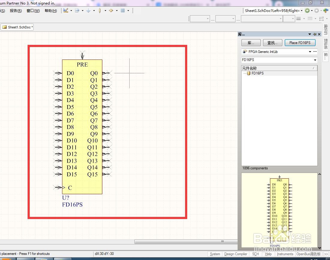Close the Libraries panel

pos(319,34)
